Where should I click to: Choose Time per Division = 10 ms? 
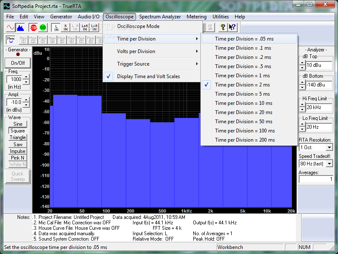click(249, 103)
